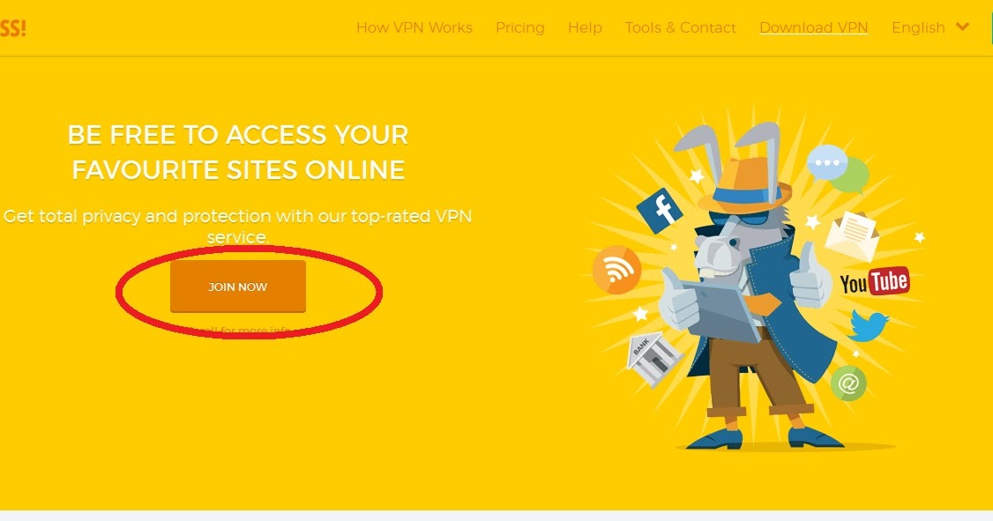
Task: Open Tools & Contact in navigation
Action: [x=680, y=28]
